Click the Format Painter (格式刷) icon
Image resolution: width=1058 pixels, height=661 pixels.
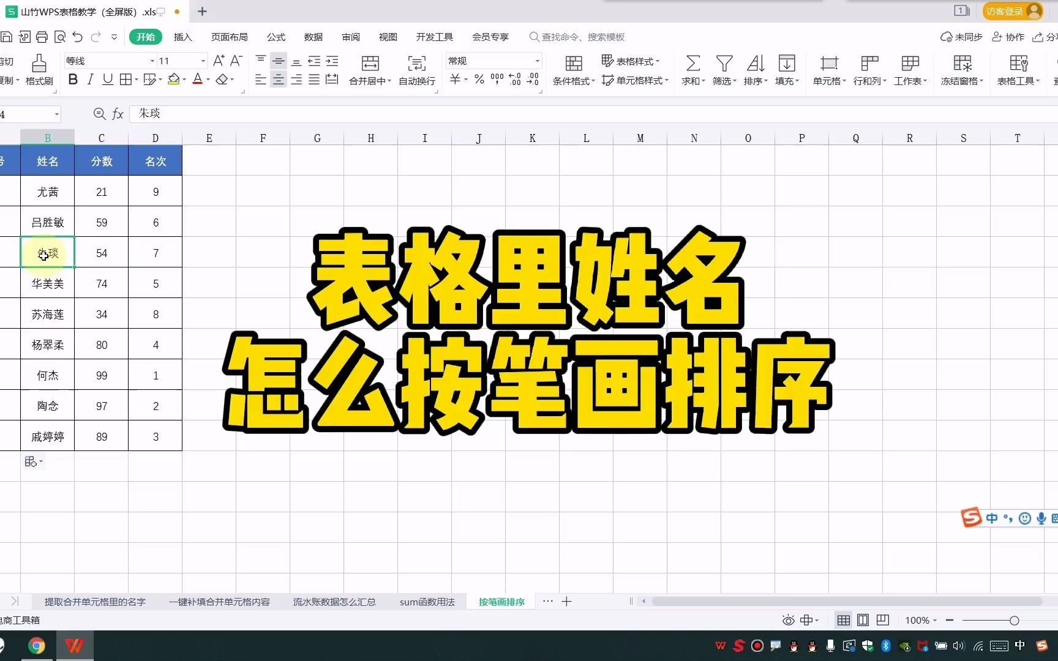pos(39,64)
